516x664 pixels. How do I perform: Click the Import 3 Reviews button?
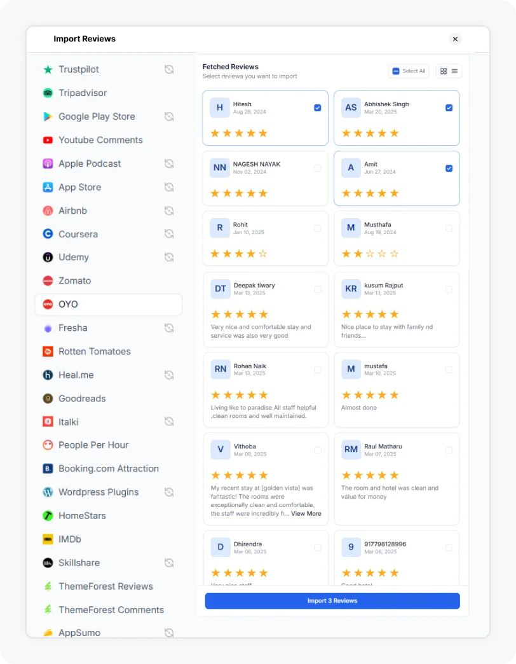(x=332, y=600)
